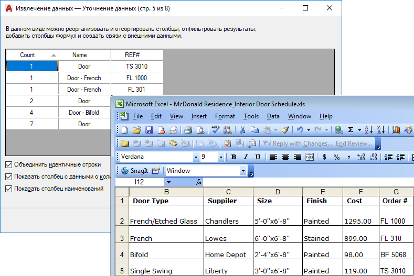This screenshot has height=276, width=414.
Task: Click the Show All Comments icon
Action: 173,143
